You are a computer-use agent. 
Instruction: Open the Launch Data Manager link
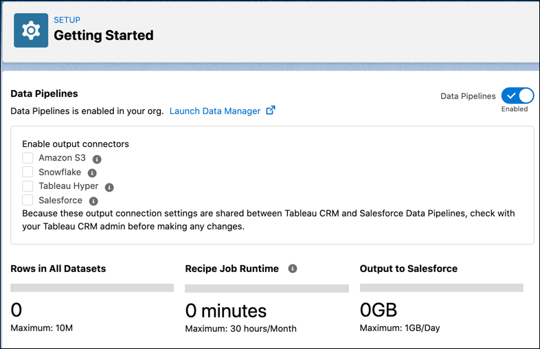215,111
